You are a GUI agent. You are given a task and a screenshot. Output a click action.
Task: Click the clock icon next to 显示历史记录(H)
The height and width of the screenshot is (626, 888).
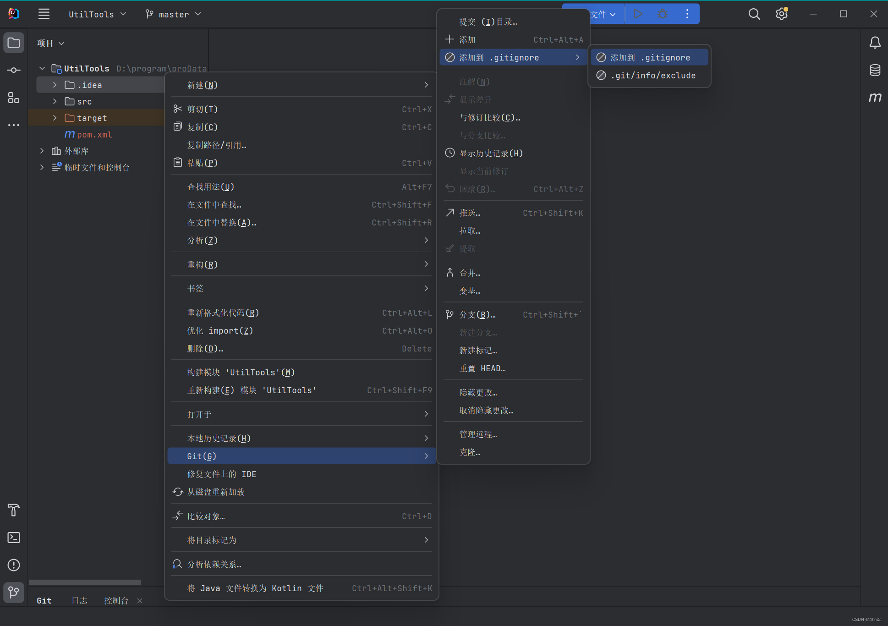[x=450, y=153]
